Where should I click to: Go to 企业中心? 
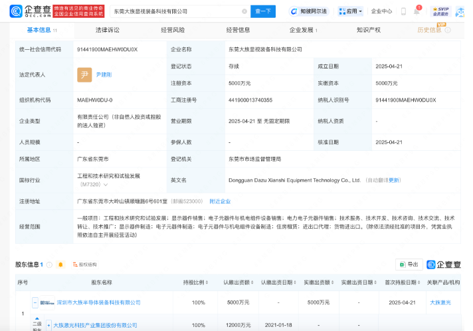381,11
